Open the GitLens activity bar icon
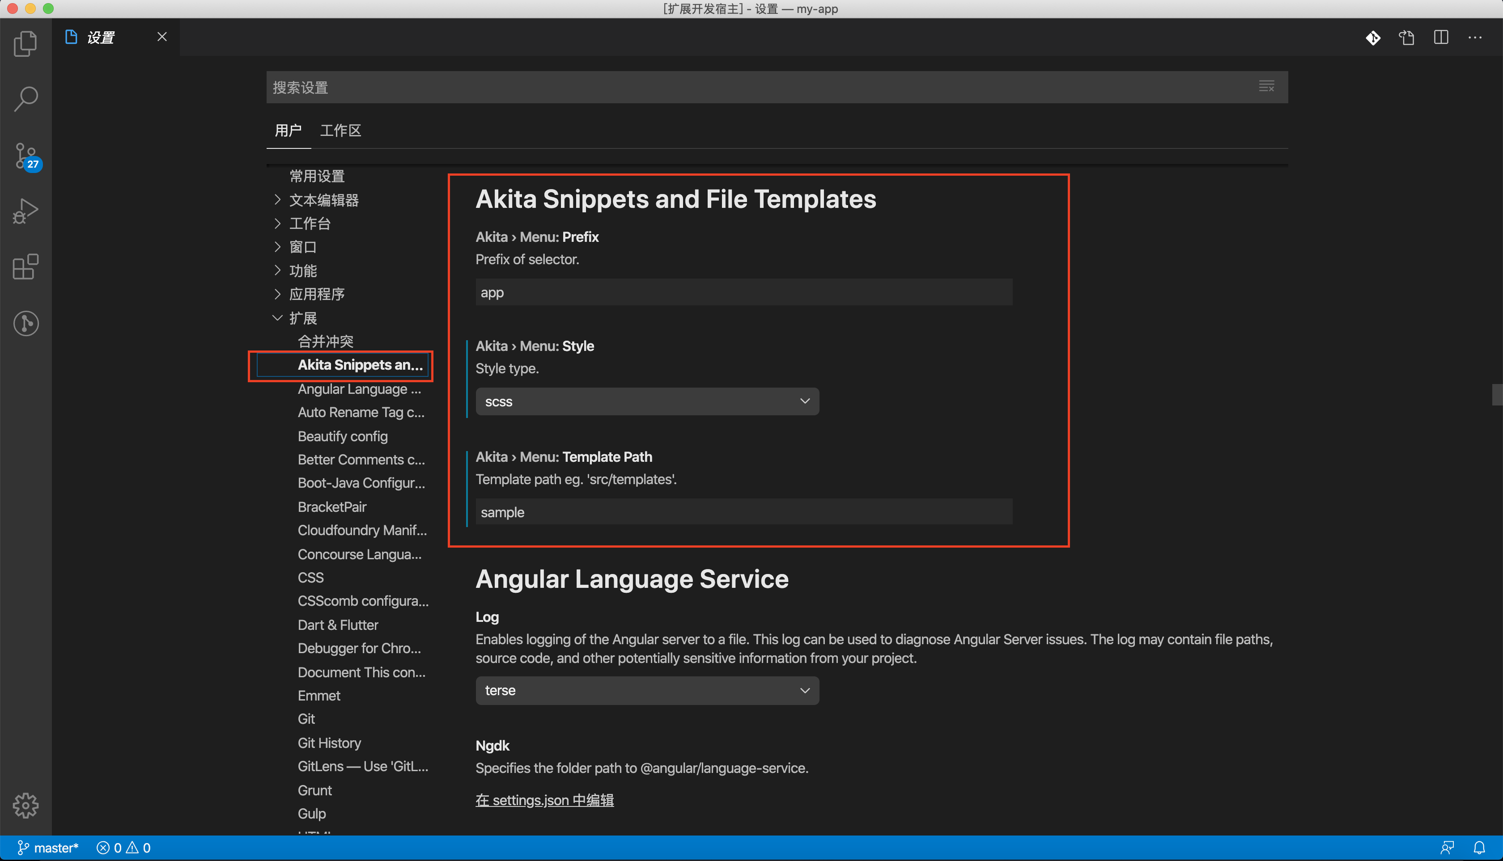The height and width of the screenshot is (861, 1503). (25, 323)
